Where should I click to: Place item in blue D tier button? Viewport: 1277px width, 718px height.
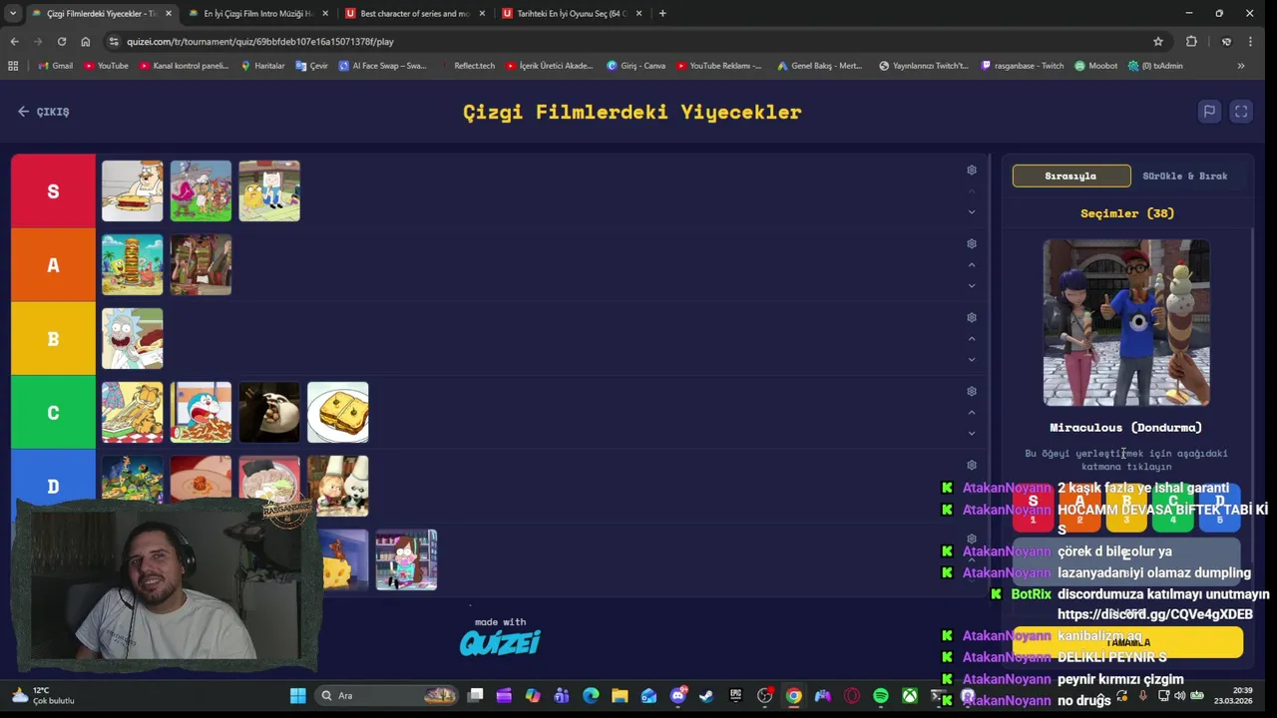pyautogui.click(x=1219, y=509)
